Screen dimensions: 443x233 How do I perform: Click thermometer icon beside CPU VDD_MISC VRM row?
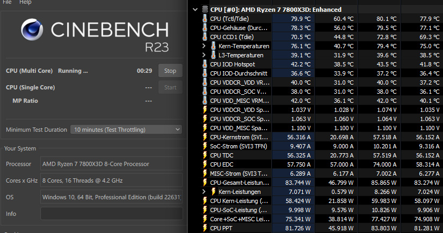tap(205, 101)
